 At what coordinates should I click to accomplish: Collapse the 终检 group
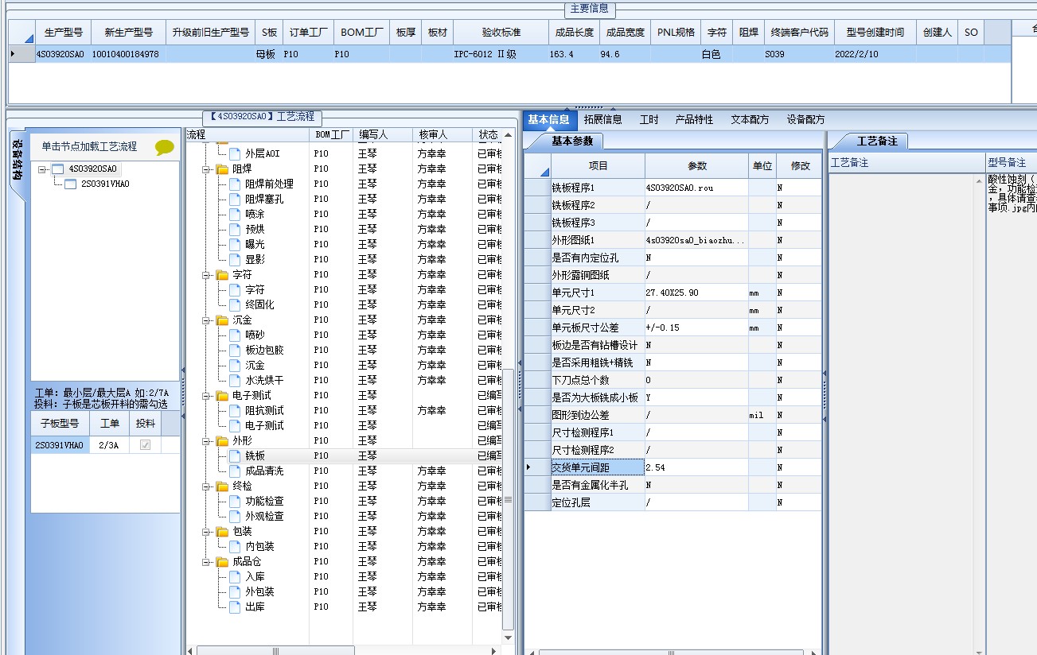point(206,486)
